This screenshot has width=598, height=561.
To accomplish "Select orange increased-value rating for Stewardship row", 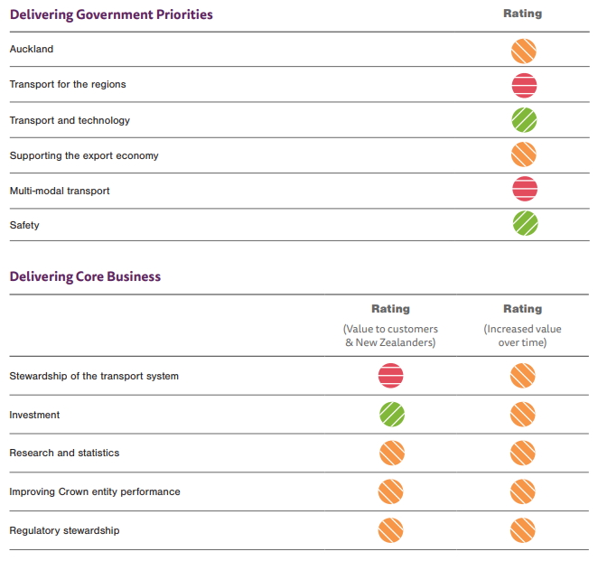I will point(522,376).
